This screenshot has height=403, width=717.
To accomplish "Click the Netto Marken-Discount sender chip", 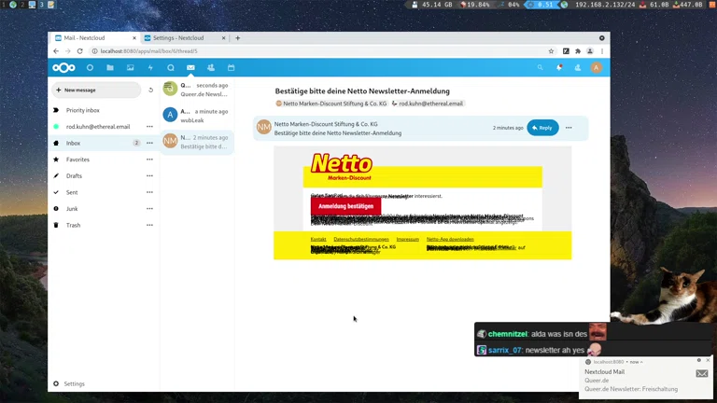I will (x=331, y=104).
